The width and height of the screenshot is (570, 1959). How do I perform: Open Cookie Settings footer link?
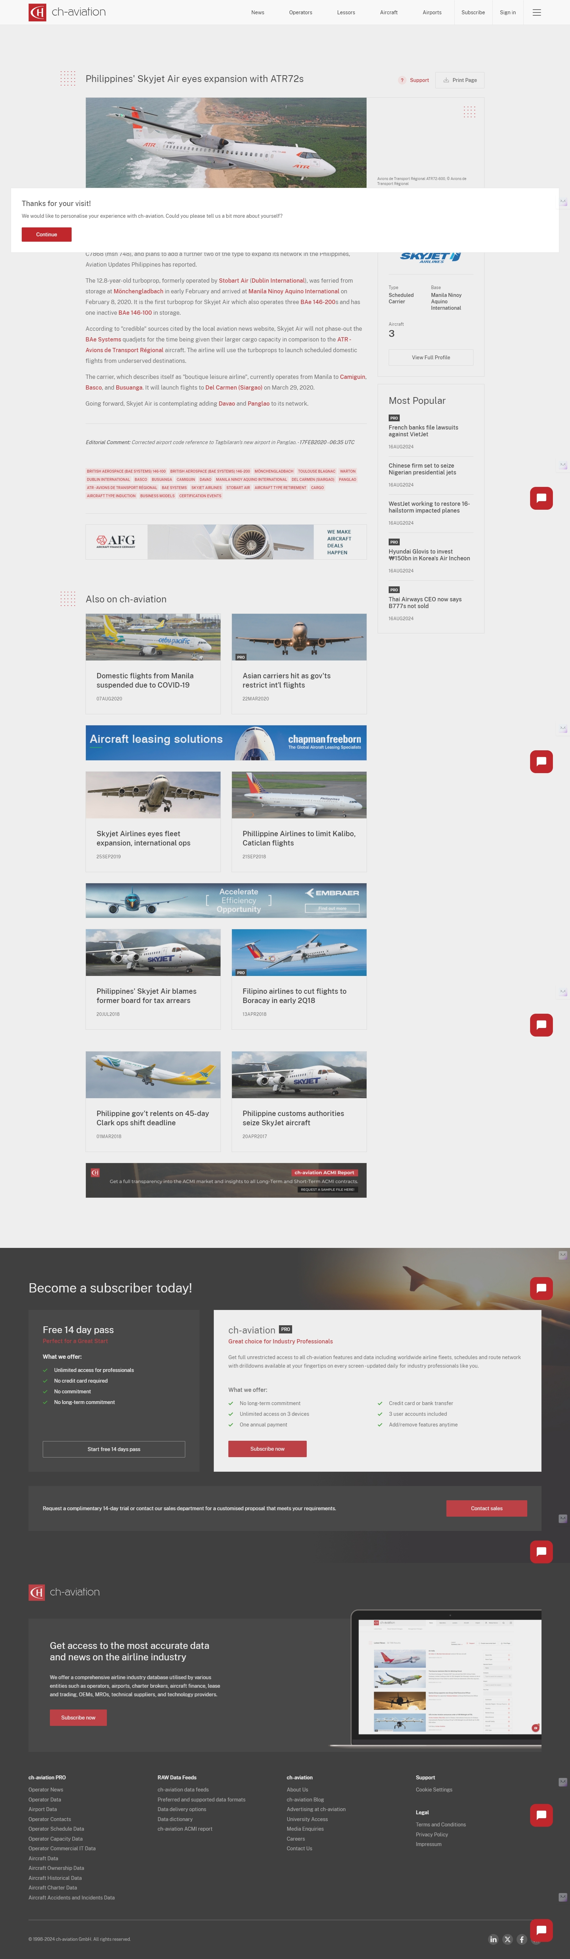click(434, 1789)
